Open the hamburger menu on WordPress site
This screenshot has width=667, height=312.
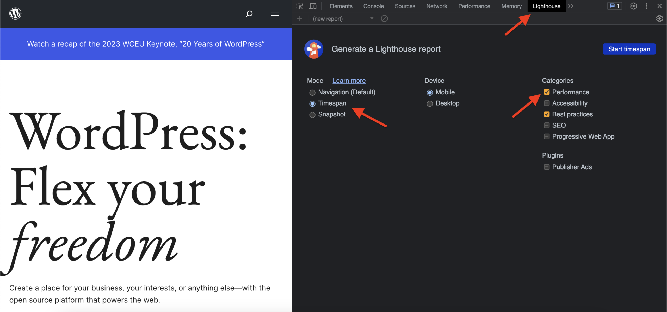click(275, 14)
